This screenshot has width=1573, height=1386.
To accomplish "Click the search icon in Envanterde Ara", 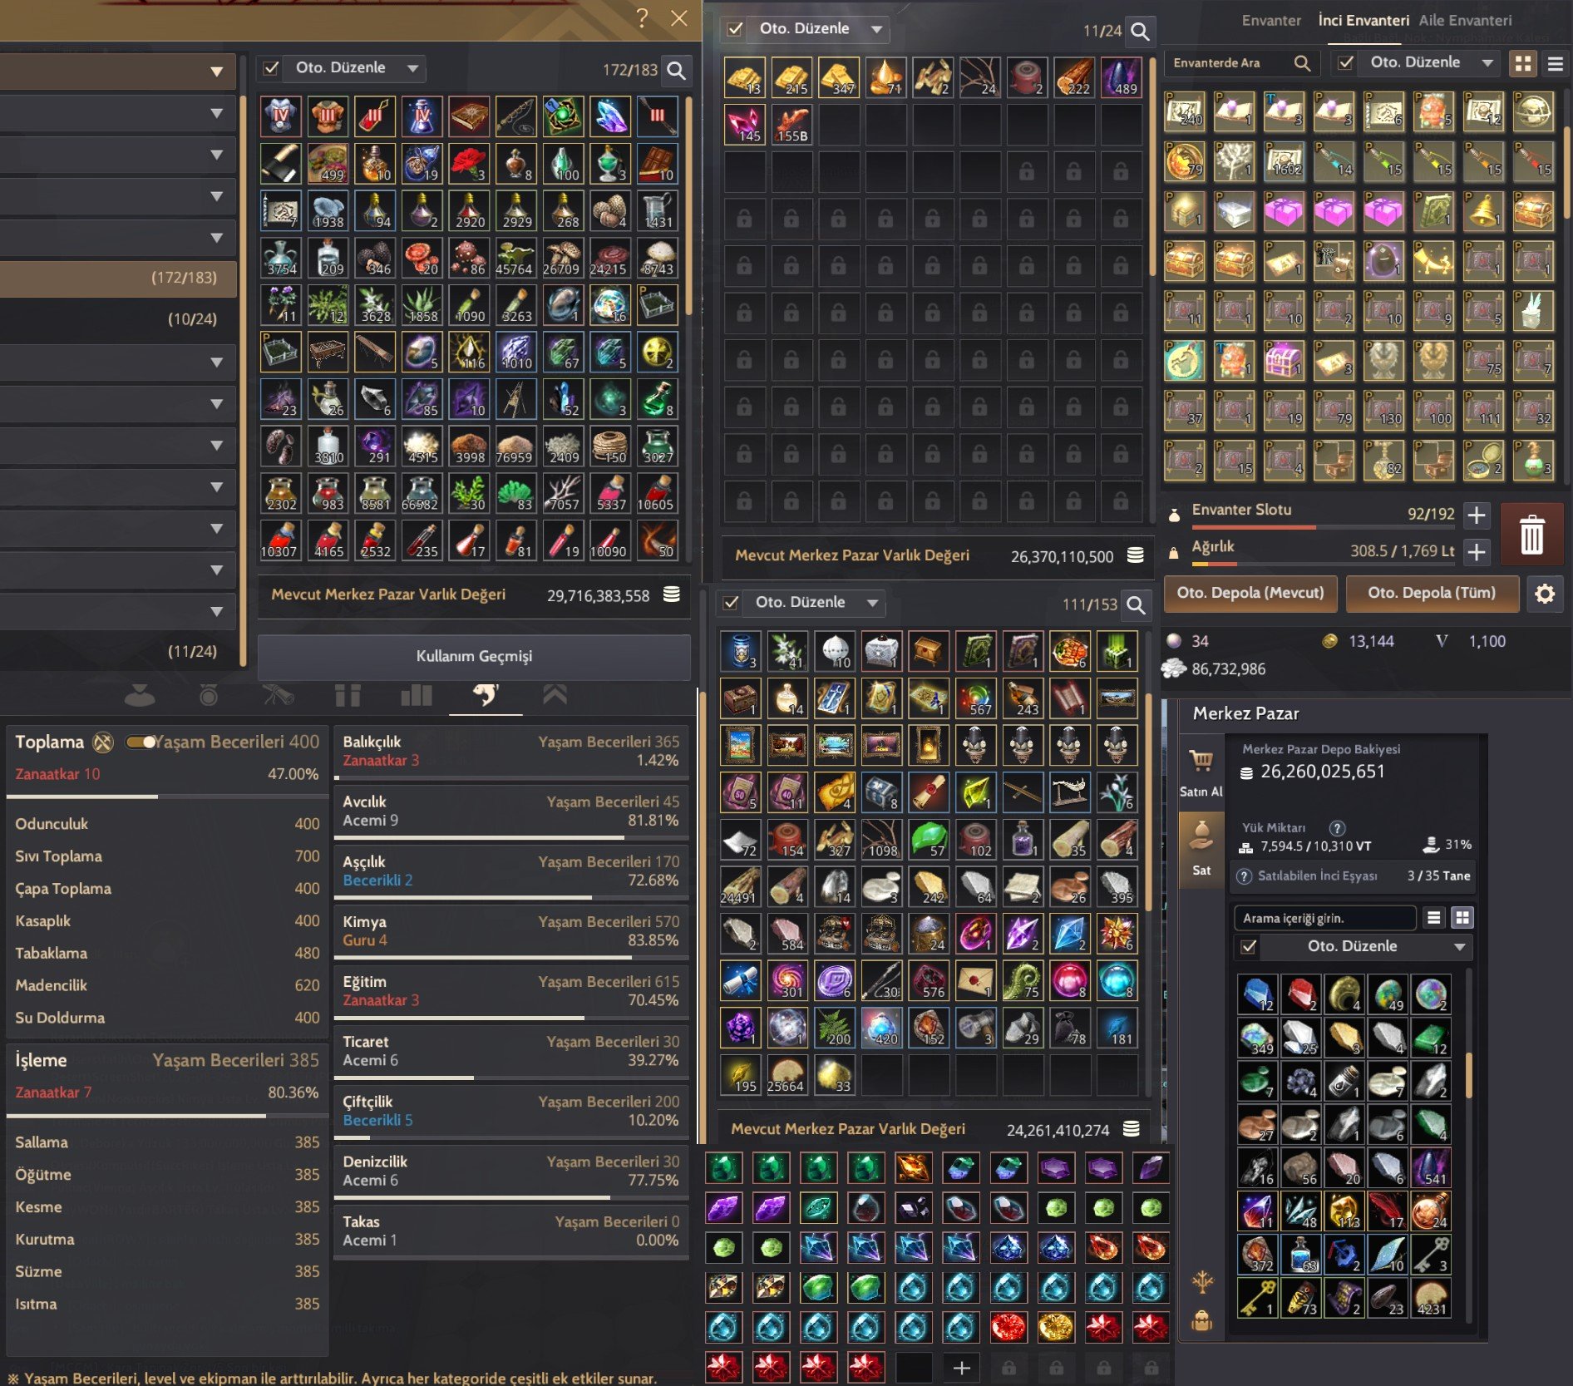I will click(1302, 63).
